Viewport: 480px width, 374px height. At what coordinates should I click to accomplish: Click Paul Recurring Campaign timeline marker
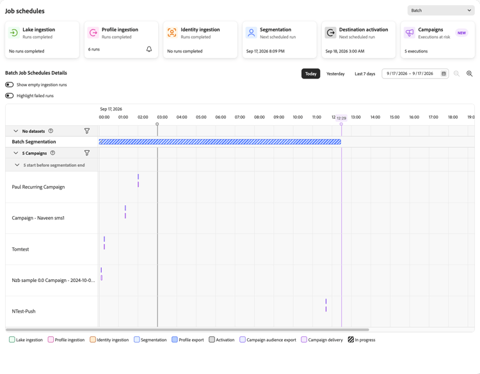[138, 180]
